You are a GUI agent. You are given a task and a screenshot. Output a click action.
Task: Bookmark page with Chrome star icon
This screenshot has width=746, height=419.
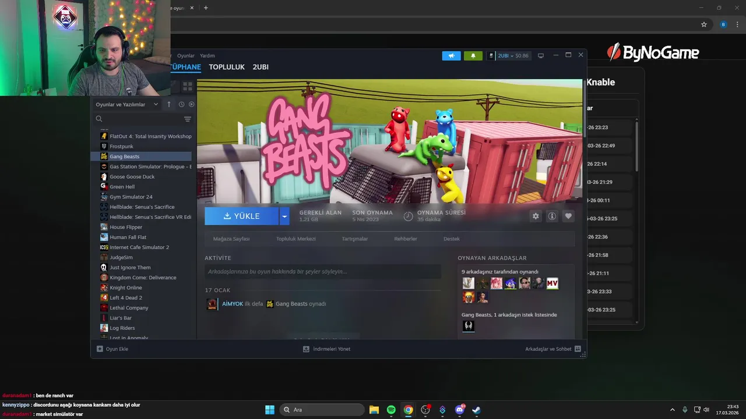click(x=704, y=24)
